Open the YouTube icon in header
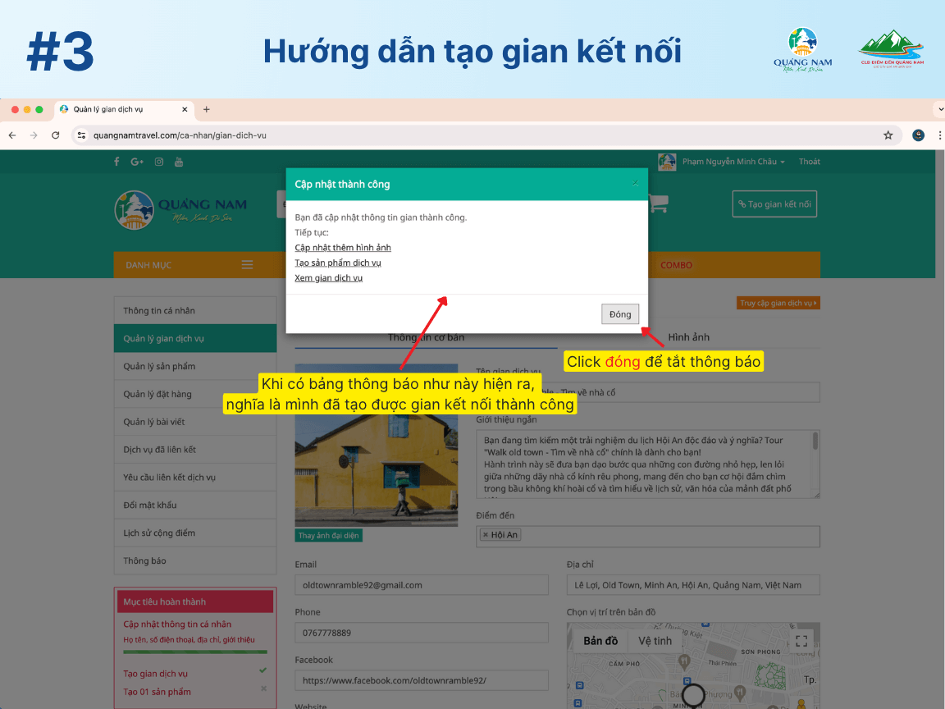The image size is (945, 709). pos(179,162)
